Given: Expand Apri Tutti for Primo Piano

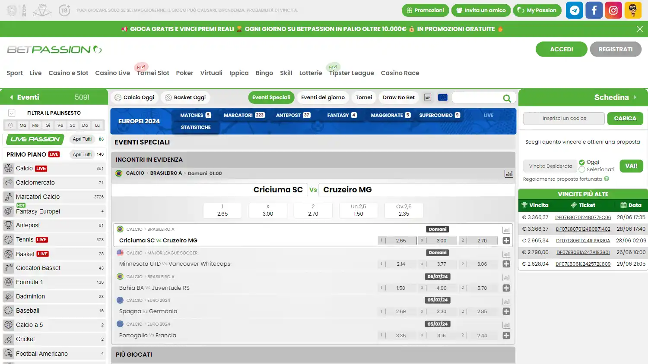Looking at the screenshot, I should [82, 154].
